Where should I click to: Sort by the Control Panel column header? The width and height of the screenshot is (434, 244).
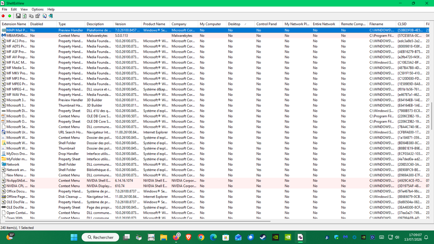(x=269, y=24)
